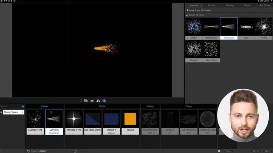
Task: Choose the Outward motion preset
Action: [x=194, y=51]
